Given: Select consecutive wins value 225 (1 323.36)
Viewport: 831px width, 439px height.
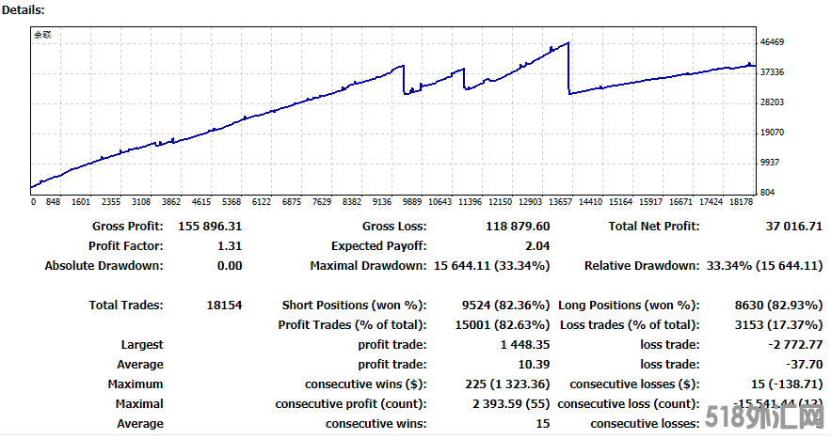Looking at the screenshot, I should click(x=507, y=384).
